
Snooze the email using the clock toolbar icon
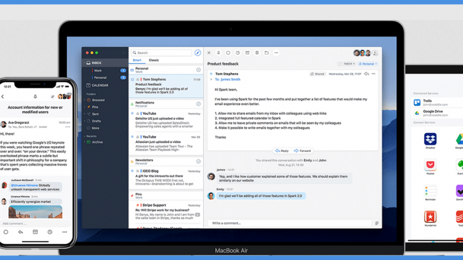pyautogui.click(x=238, y=53)
